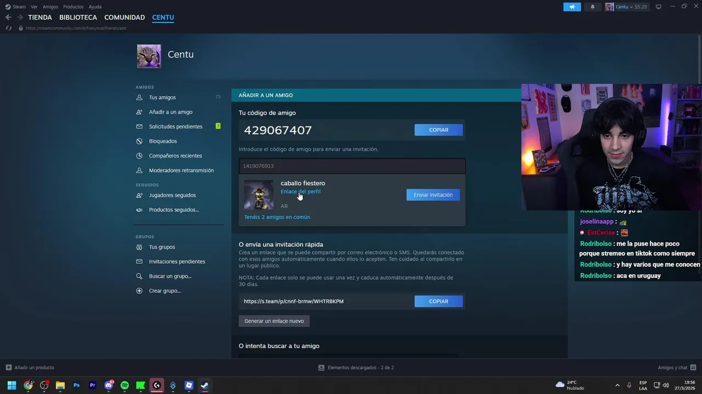Open File Explorer from taskbar
The width and height of the screenshot is (702, 394).
coord(60,385)
